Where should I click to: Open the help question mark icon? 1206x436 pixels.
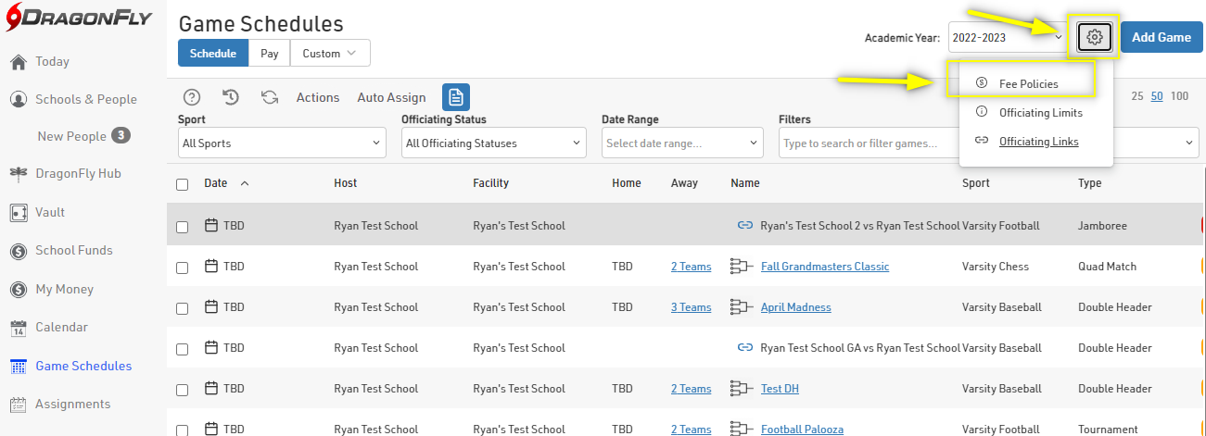[x=192, y=97]
